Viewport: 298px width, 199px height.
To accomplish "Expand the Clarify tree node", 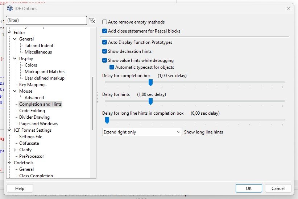I will pyautogui.click(x=15, y=150).
